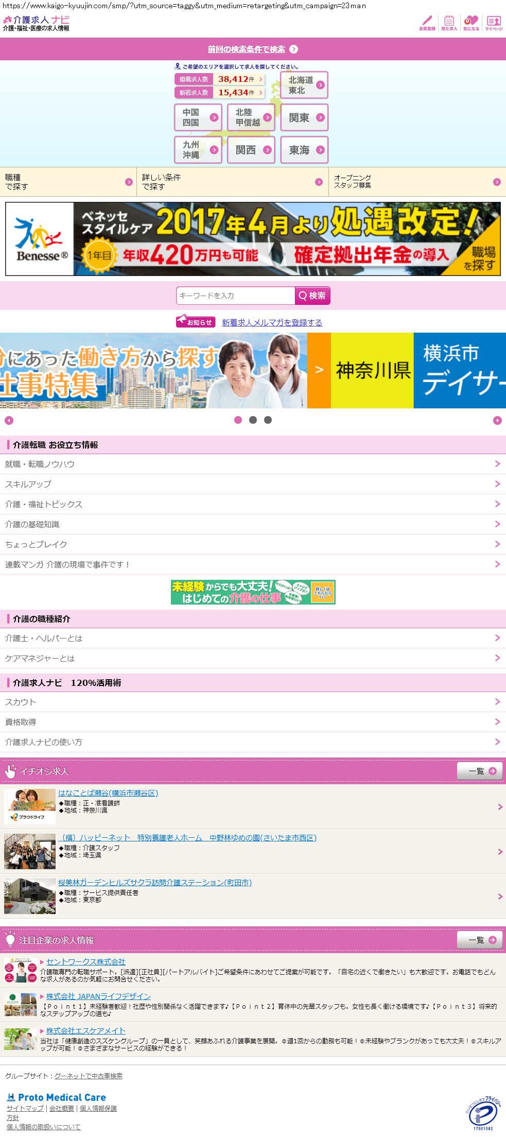The height and width of the screenshot is (1137, 506).
Task: Click the 介護求人ナビ site logo
Action: pos(36,23)
